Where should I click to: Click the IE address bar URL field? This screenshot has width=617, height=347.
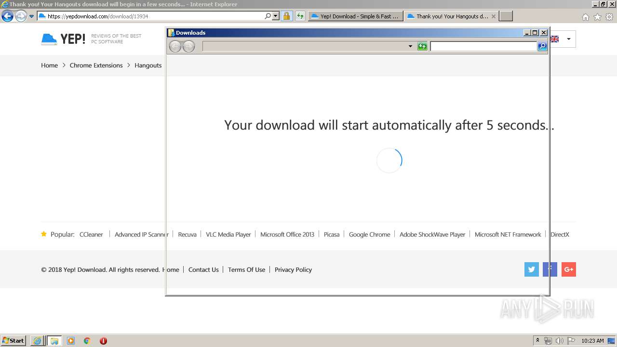pyautogui.click(x=151, y=16)
